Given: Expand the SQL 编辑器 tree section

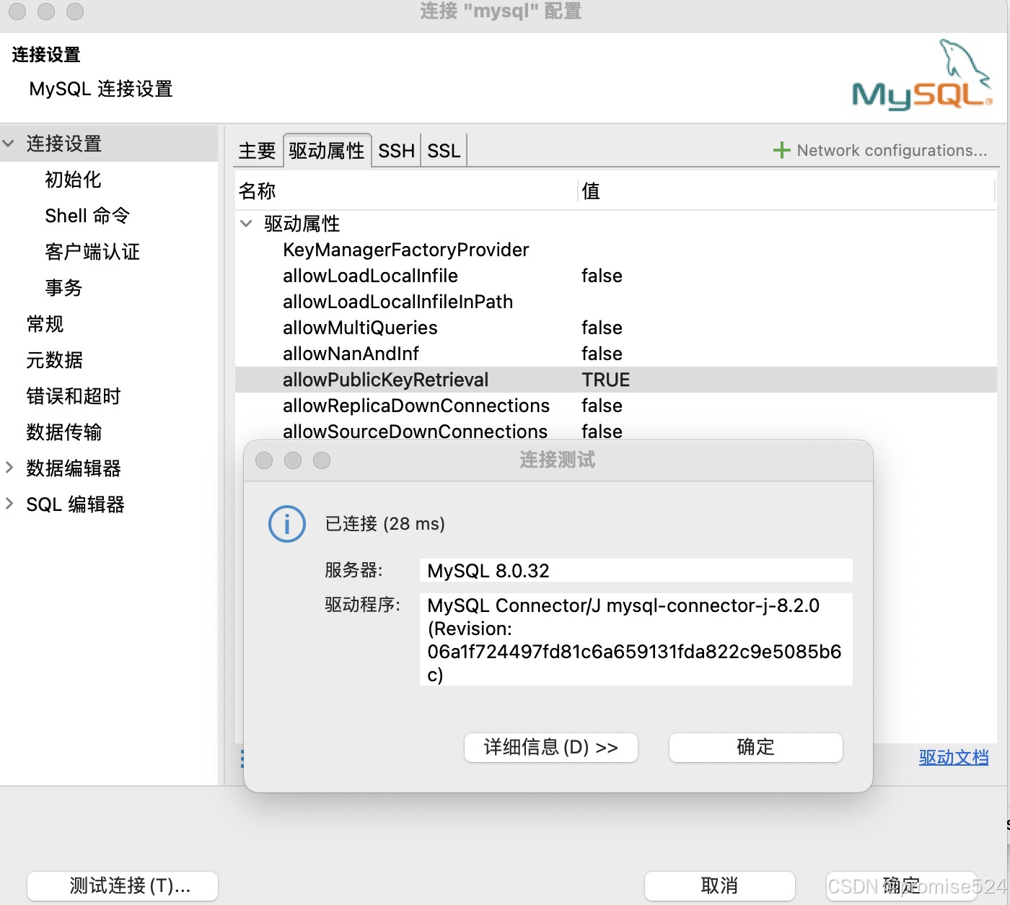Looking at the screenshot, I should click(x=9, y=504).
